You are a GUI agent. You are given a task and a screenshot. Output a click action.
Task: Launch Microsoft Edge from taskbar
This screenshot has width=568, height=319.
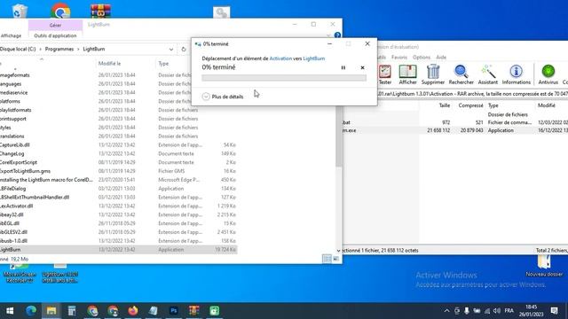tap(31, 311)
